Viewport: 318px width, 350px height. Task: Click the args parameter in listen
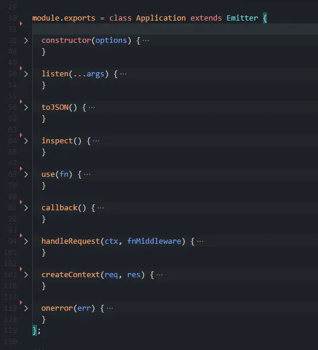tap(95, 74)
